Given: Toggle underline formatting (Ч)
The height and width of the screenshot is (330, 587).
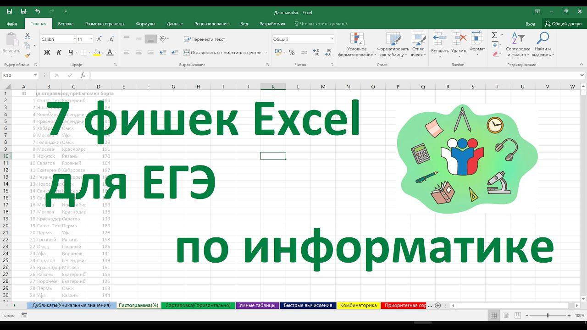Looking at the screenshot, I should tap(70, 53).
